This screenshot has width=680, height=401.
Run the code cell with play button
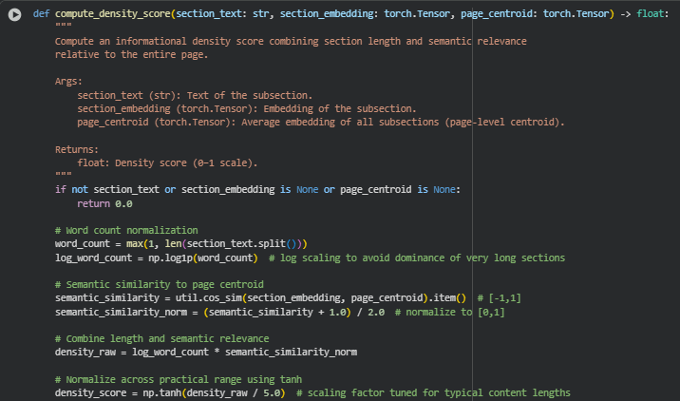point(14,16)
